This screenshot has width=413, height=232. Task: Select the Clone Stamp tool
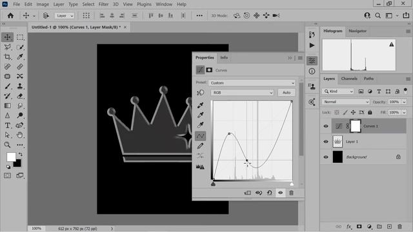click(x=20, y=86)
